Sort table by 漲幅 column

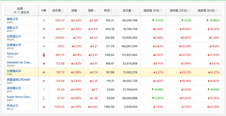75,10
